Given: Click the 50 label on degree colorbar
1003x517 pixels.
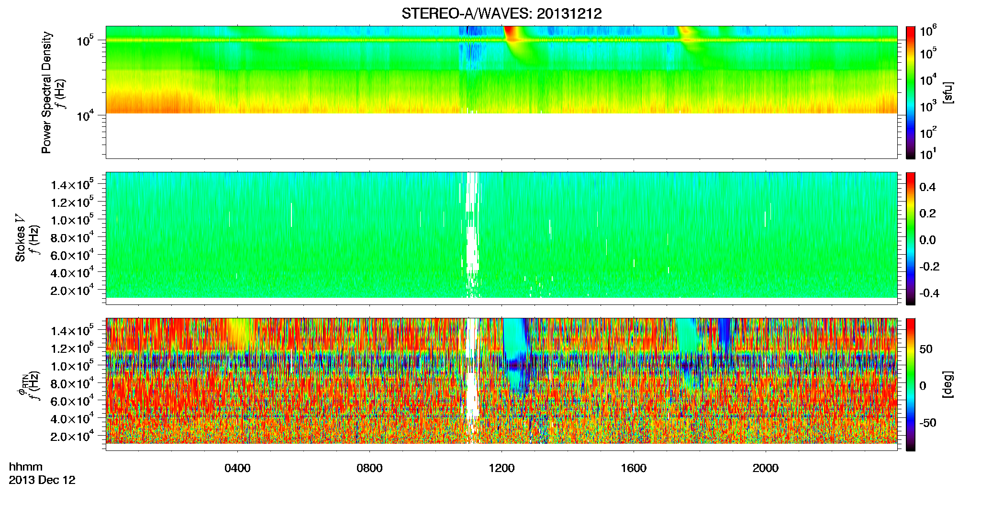Looking at the screenshot, I should point(926,349).
